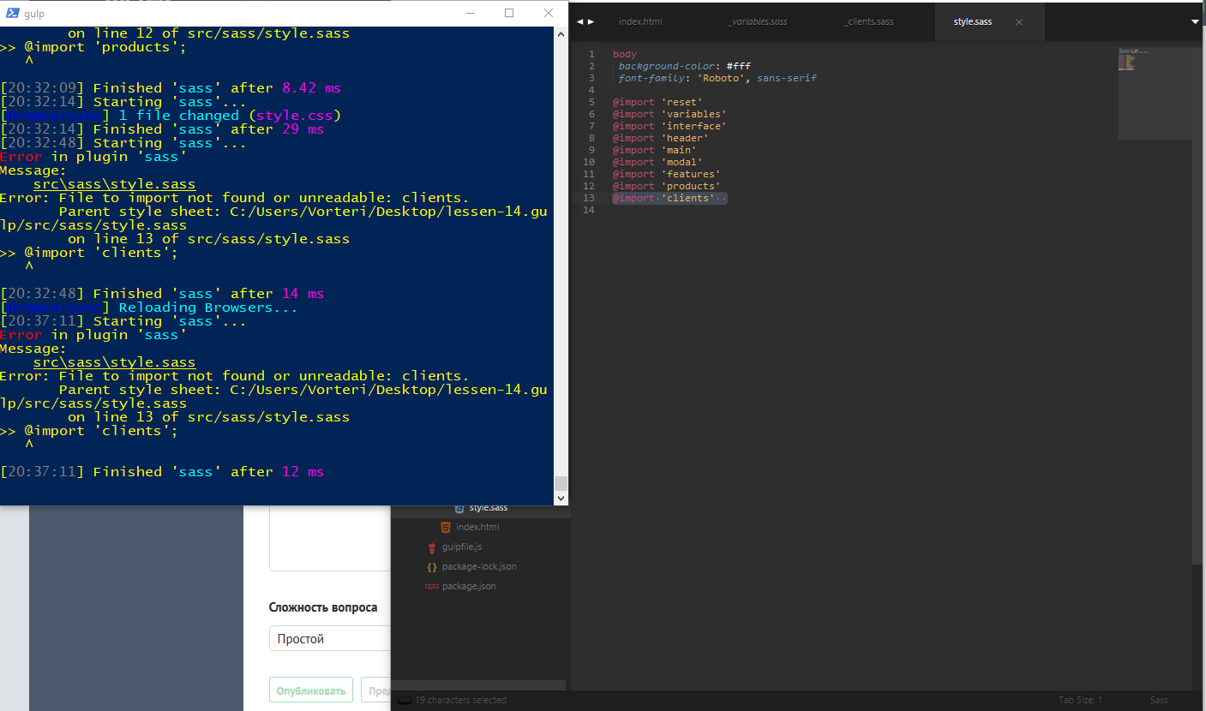Open the Sass syntax selector in status bar
1206x711 pixels.
pos(1159,700)
